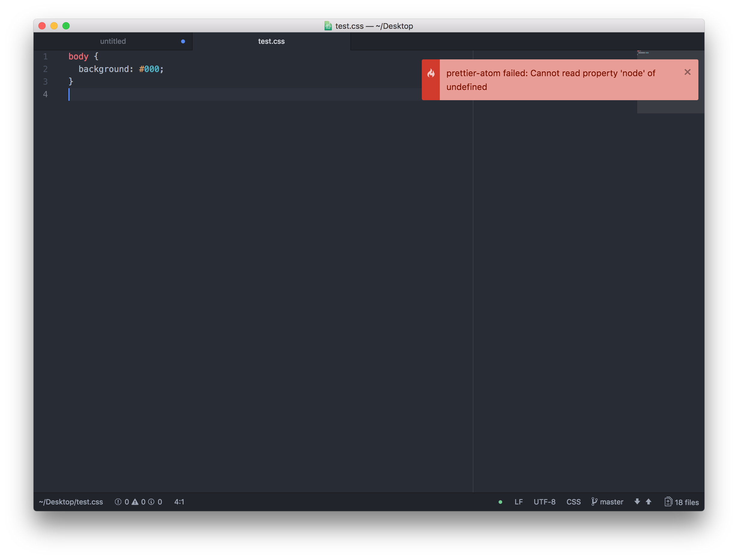Click line number 2 in gutter
The image size is (738, 559).
coord(45,69)
